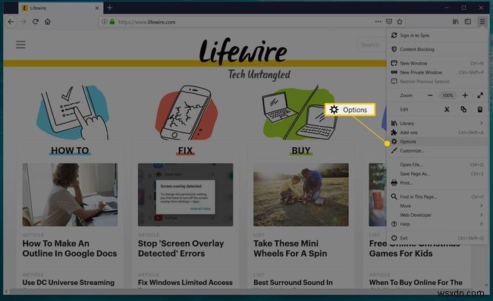Image resolution: width=493 pixels, height=301 pixels.
Task: Choose Customize... menu item
Action: [x=437, y=150]
